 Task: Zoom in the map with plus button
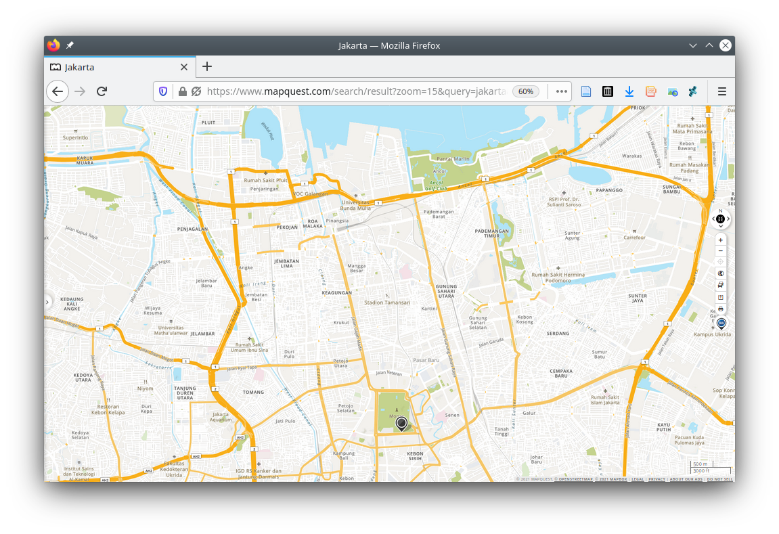[720, 240]
